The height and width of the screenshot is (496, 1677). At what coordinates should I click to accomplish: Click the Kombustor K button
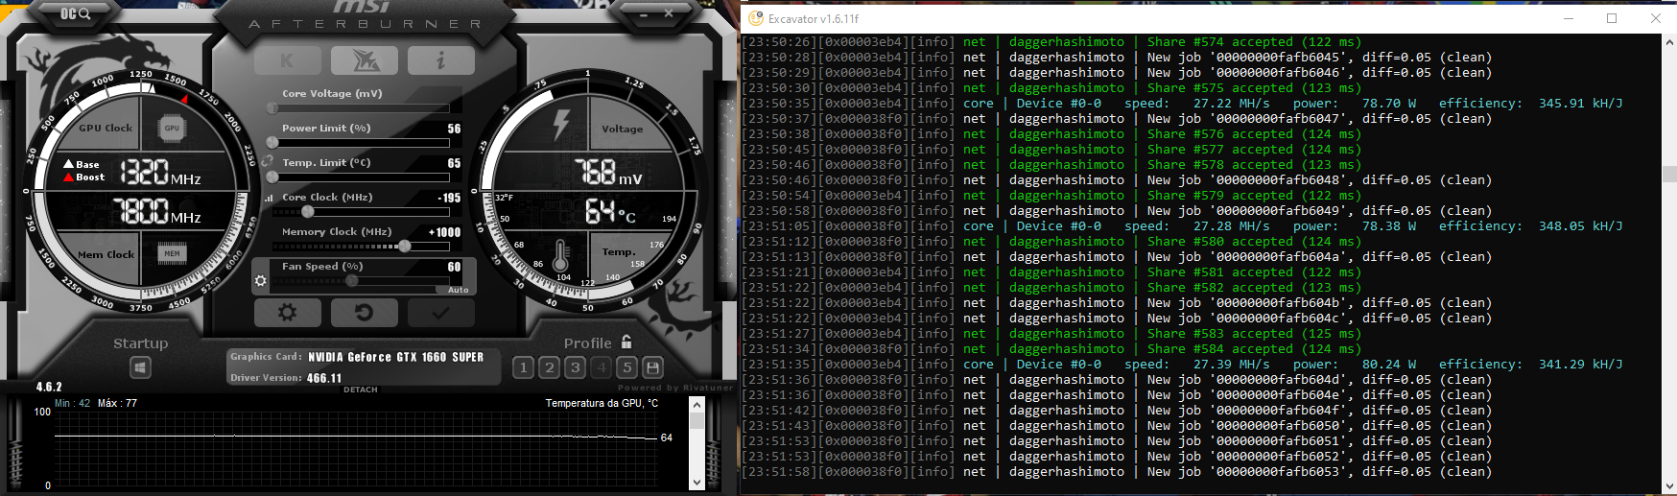[x=288, y=60]
